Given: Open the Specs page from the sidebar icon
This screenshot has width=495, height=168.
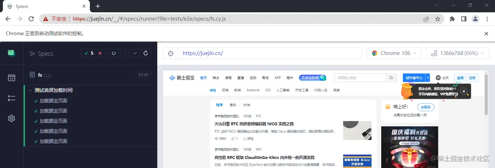Looking at the screenshot, I should click(x=12, y=78).
